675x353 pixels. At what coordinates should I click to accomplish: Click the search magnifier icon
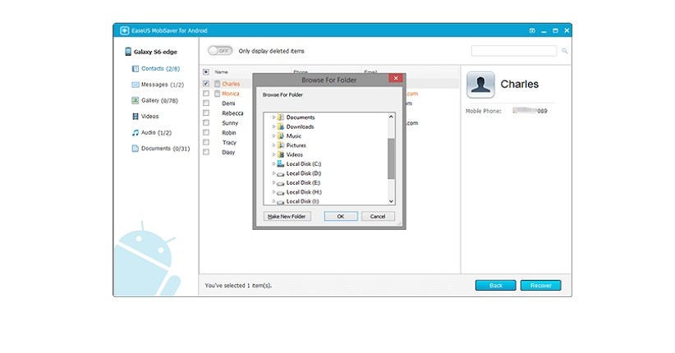coord(564,51)
